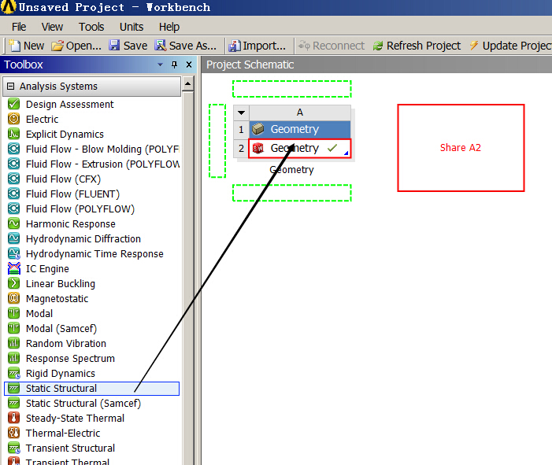Click the Design Assessment icon
This screenshot has height=465, width=552.
pyautogui.click(x=13, y=104)
